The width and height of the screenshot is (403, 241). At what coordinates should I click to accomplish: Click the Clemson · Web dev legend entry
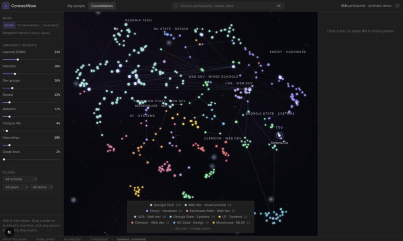(150, 223)
